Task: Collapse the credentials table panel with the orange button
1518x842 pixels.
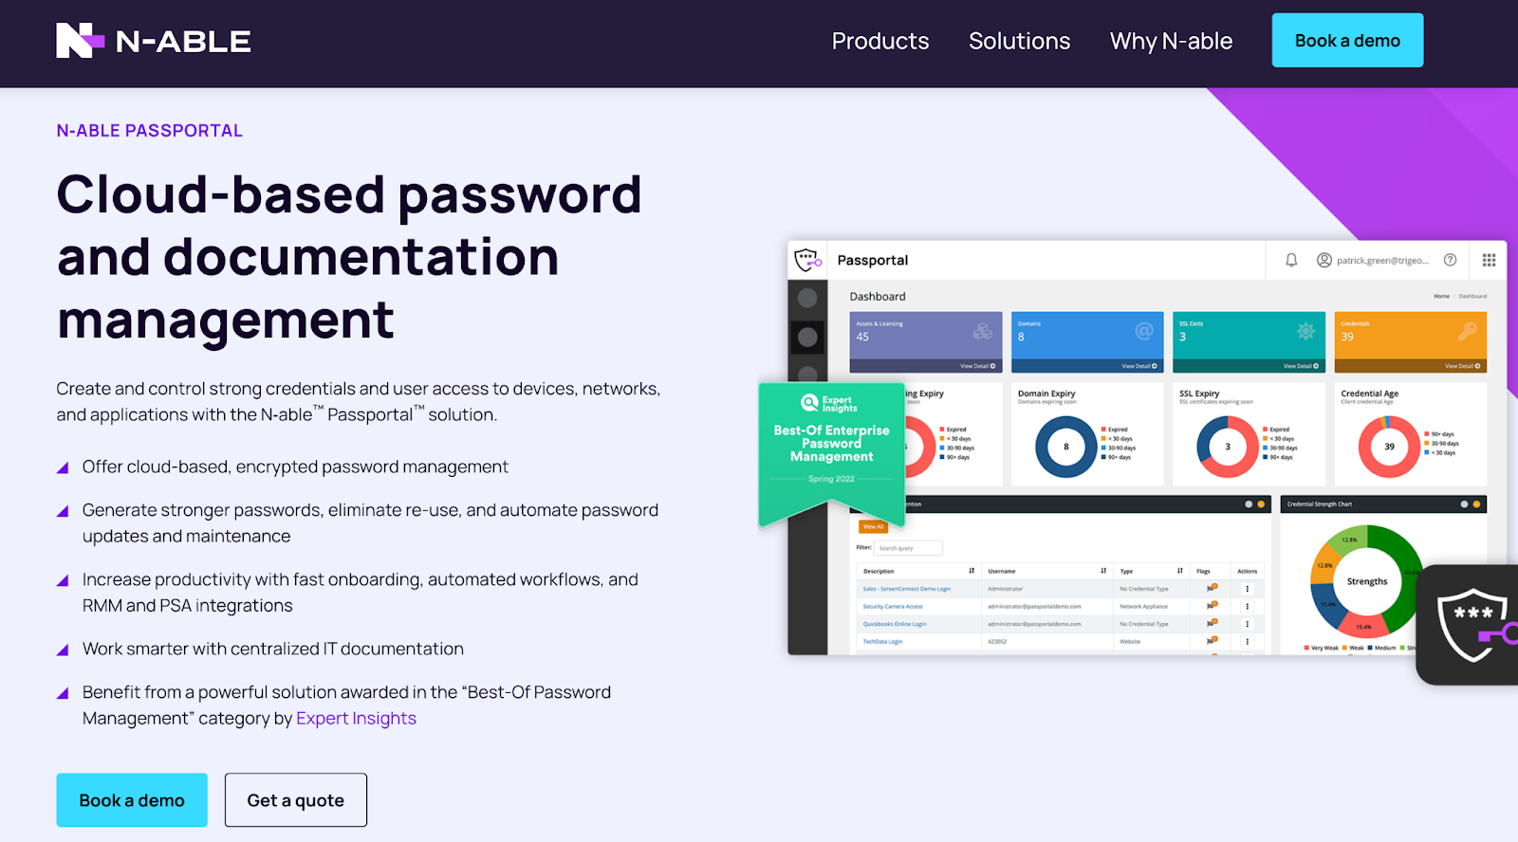Action: (x=1261, y=504)
